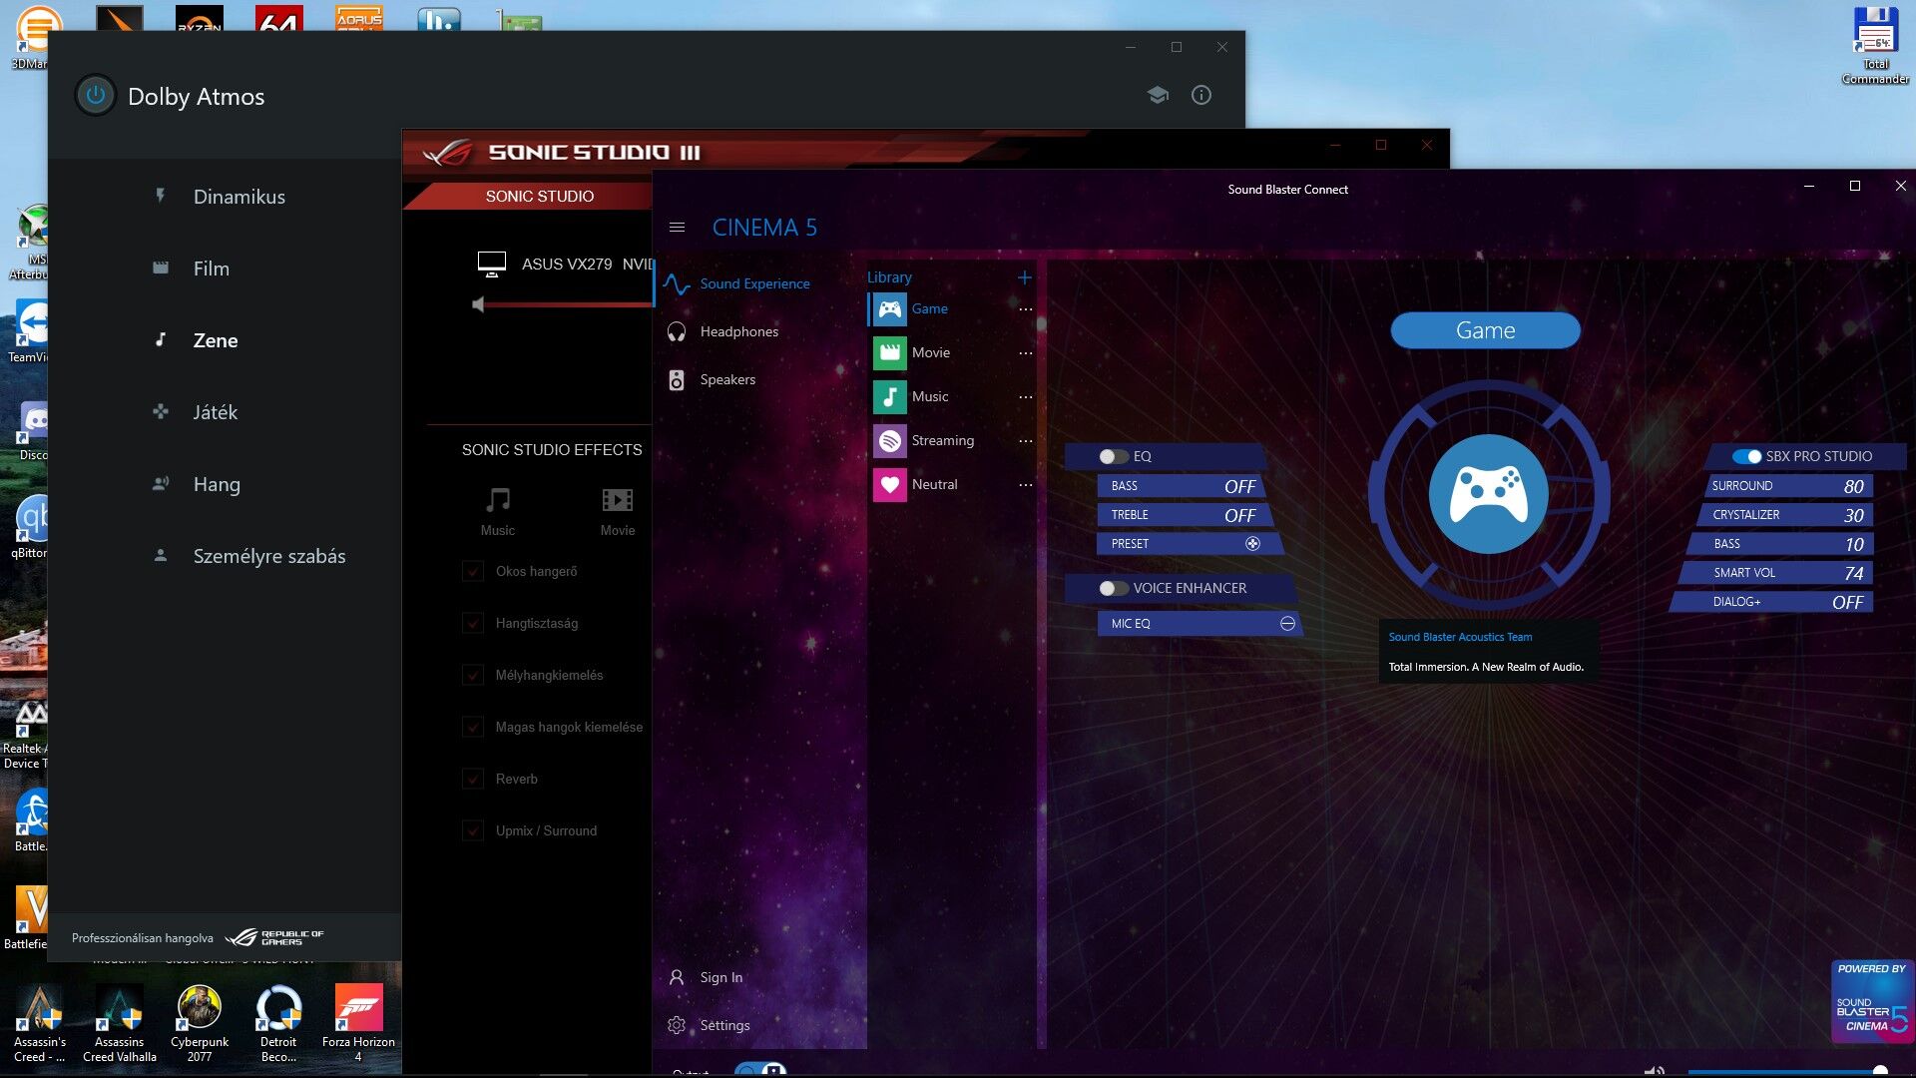Image resolution: width=1916 pixels, height=1078 pixels.
Task: Click the large gamepad profile image
Action: tap(1488, 494)
